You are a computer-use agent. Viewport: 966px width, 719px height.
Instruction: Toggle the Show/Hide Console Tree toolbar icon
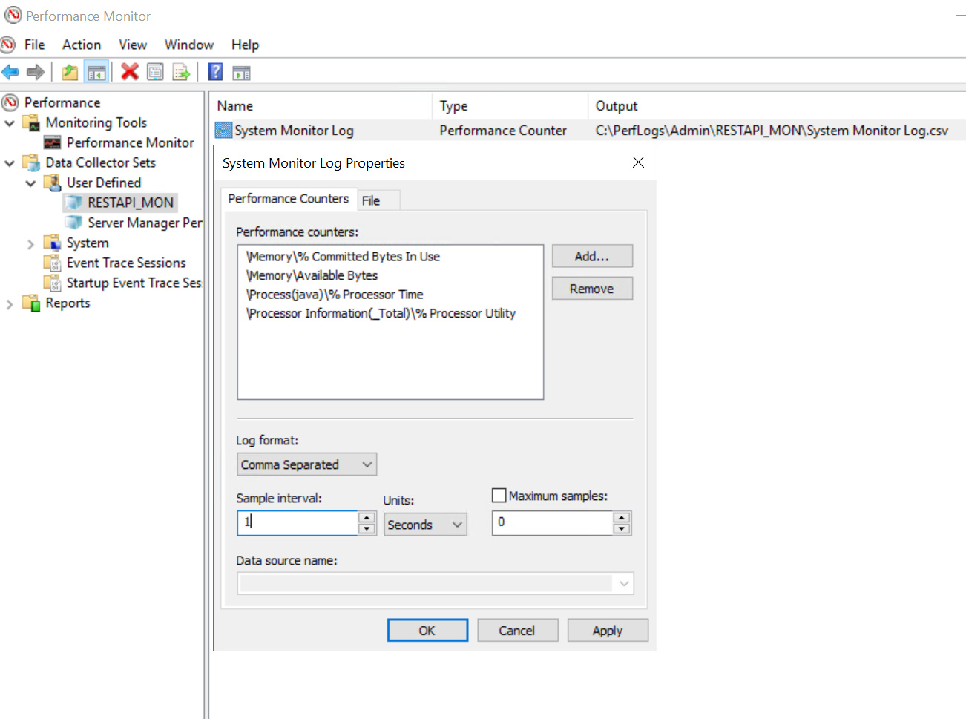tap(96, 71)
